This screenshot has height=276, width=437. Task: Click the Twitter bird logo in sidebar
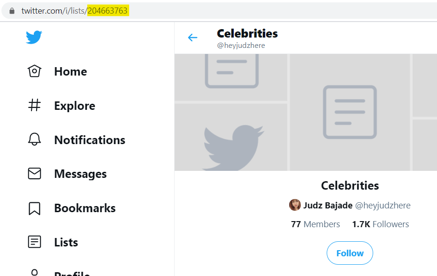pyautogui.click(x=34, y=37)
